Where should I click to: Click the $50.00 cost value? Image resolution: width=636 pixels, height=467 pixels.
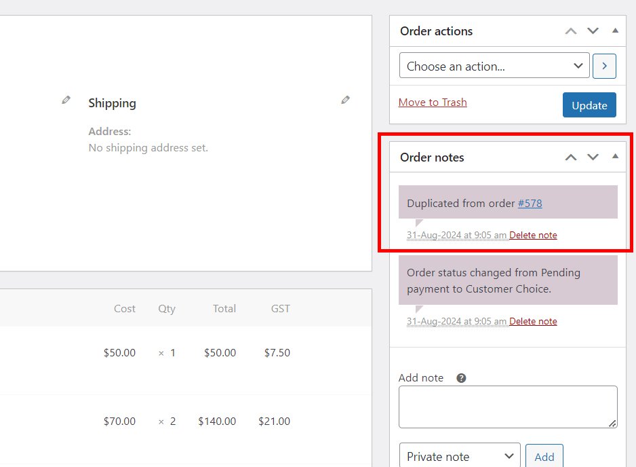tap(119, 352)
